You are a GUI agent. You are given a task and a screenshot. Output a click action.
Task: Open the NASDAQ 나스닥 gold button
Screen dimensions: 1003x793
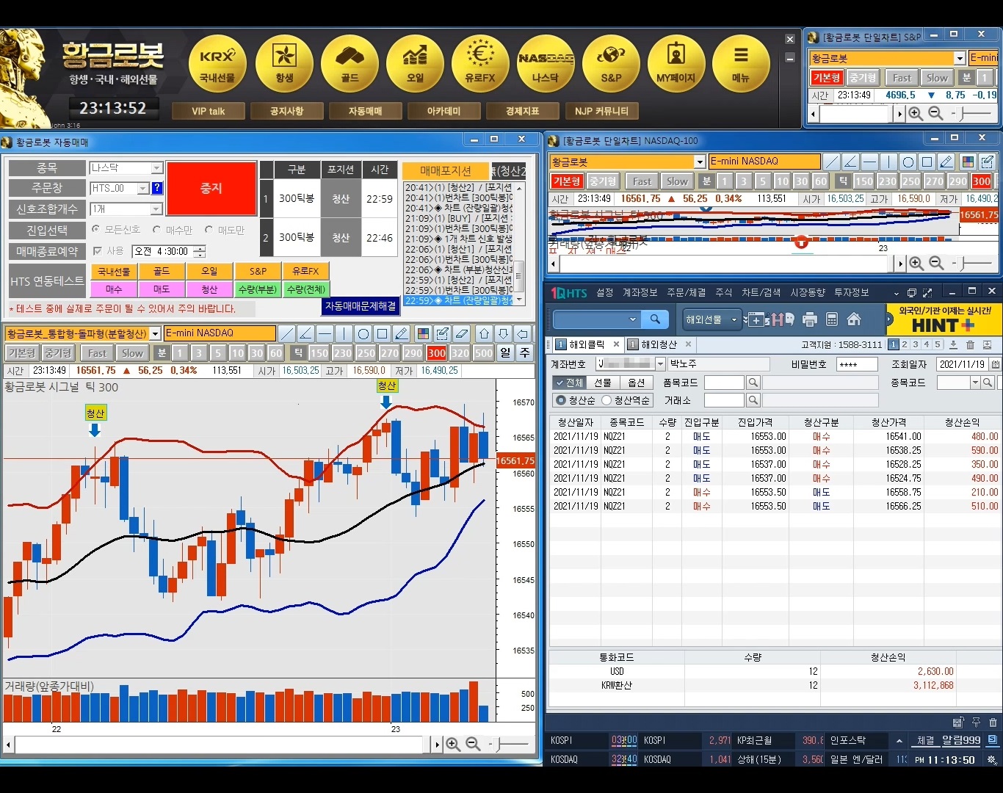point(546,64)
